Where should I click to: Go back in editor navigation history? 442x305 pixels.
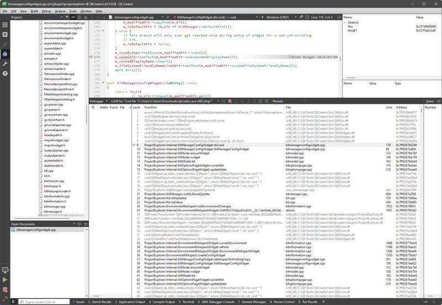point(92,17)
